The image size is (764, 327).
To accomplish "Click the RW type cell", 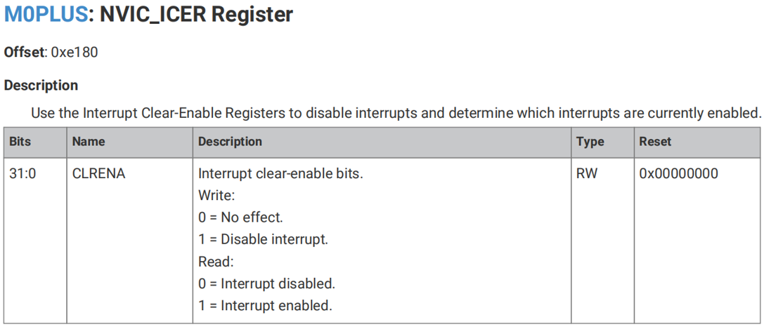I will [x=587, y=174].
